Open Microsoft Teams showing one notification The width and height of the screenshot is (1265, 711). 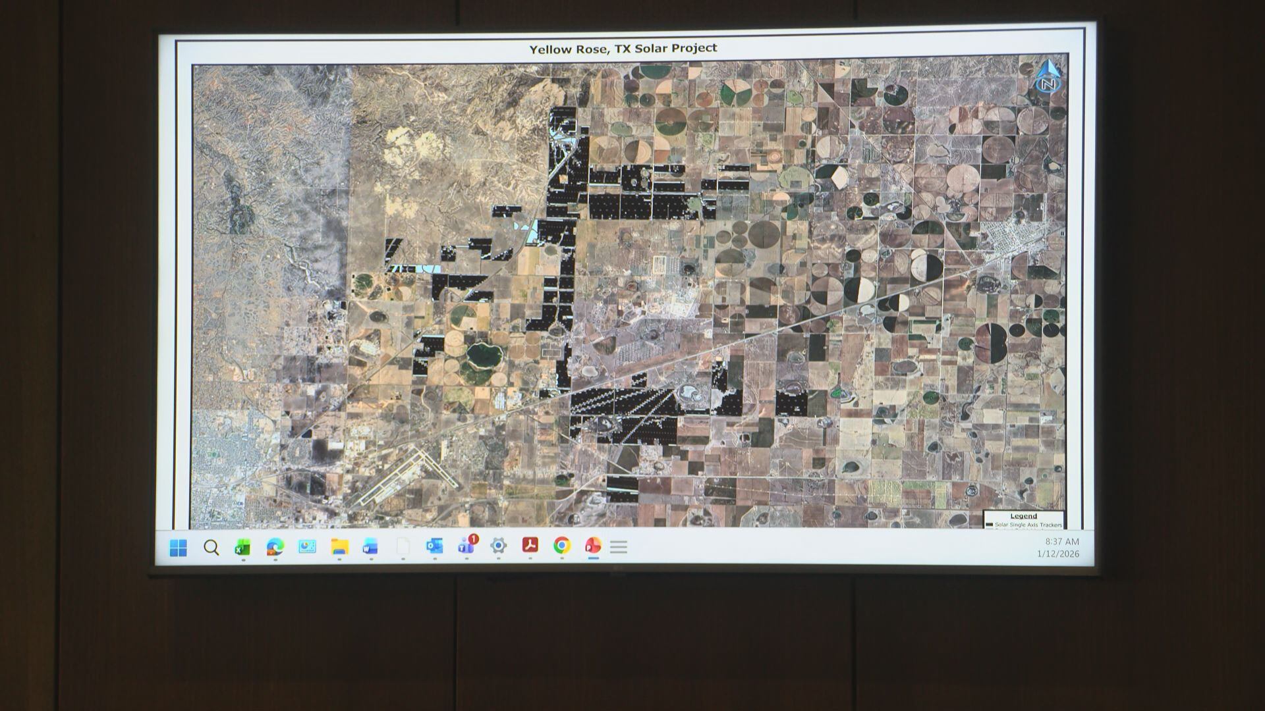pyautogui.click(x=466, y=548)
